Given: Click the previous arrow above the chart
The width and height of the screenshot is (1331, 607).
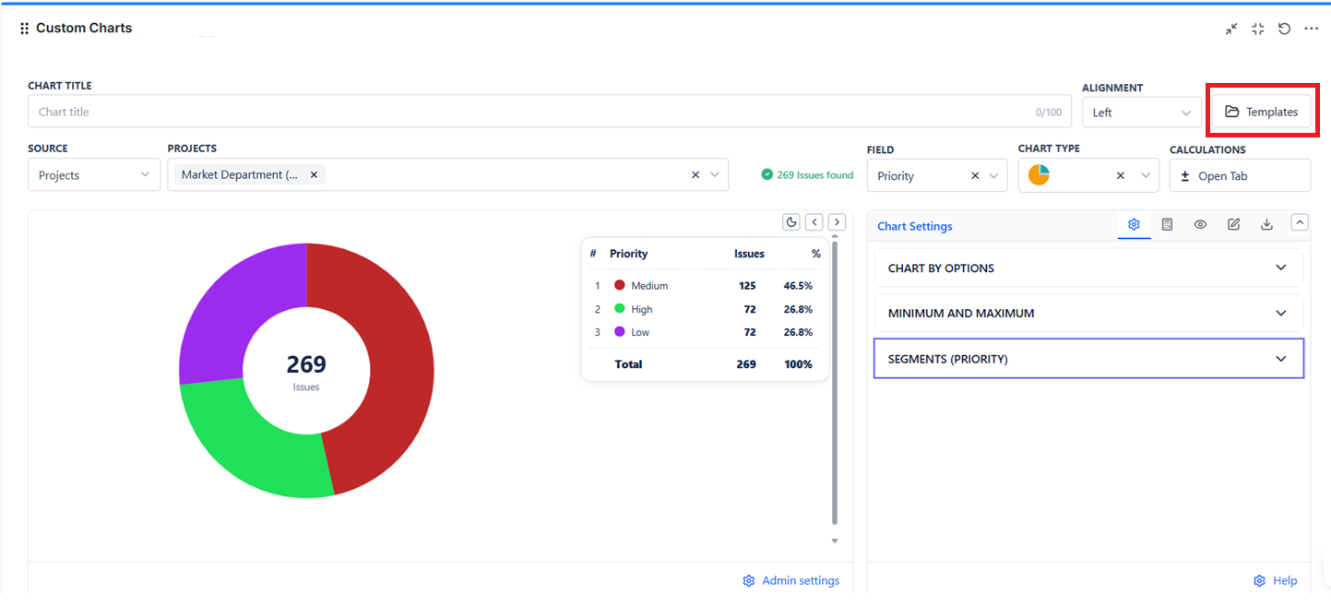Looking at the screenshot, I should coord(814,221).
